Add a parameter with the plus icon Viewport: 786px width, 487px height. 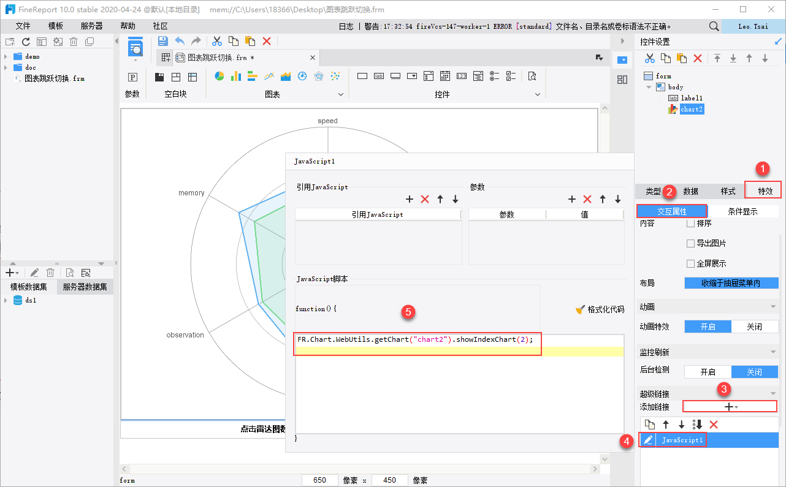(571, 199)
